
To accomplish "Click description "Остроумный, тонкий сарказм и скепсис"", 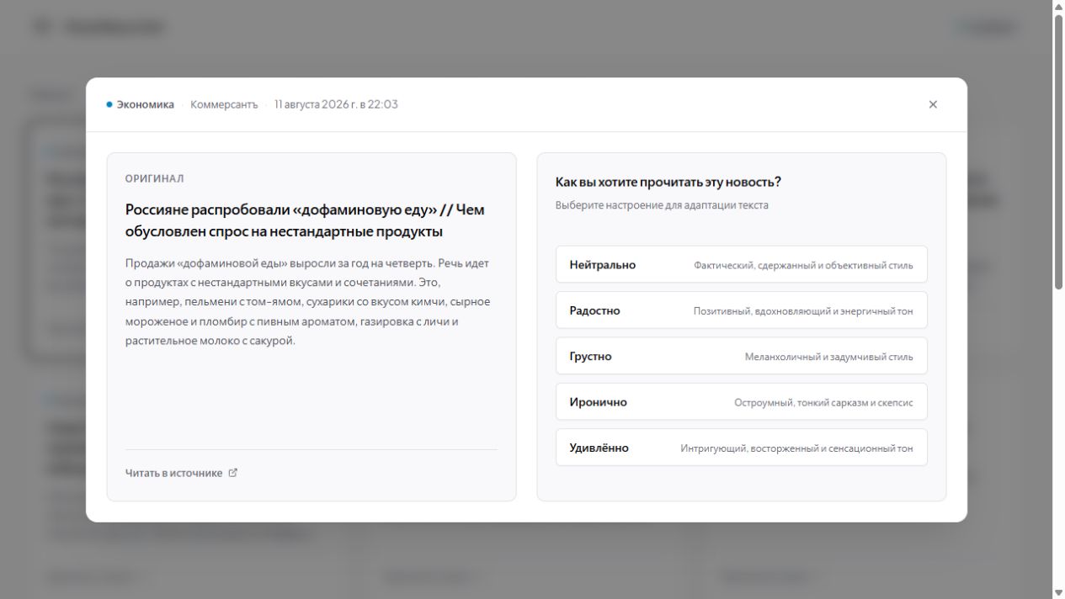I will [x=823, y=403].
